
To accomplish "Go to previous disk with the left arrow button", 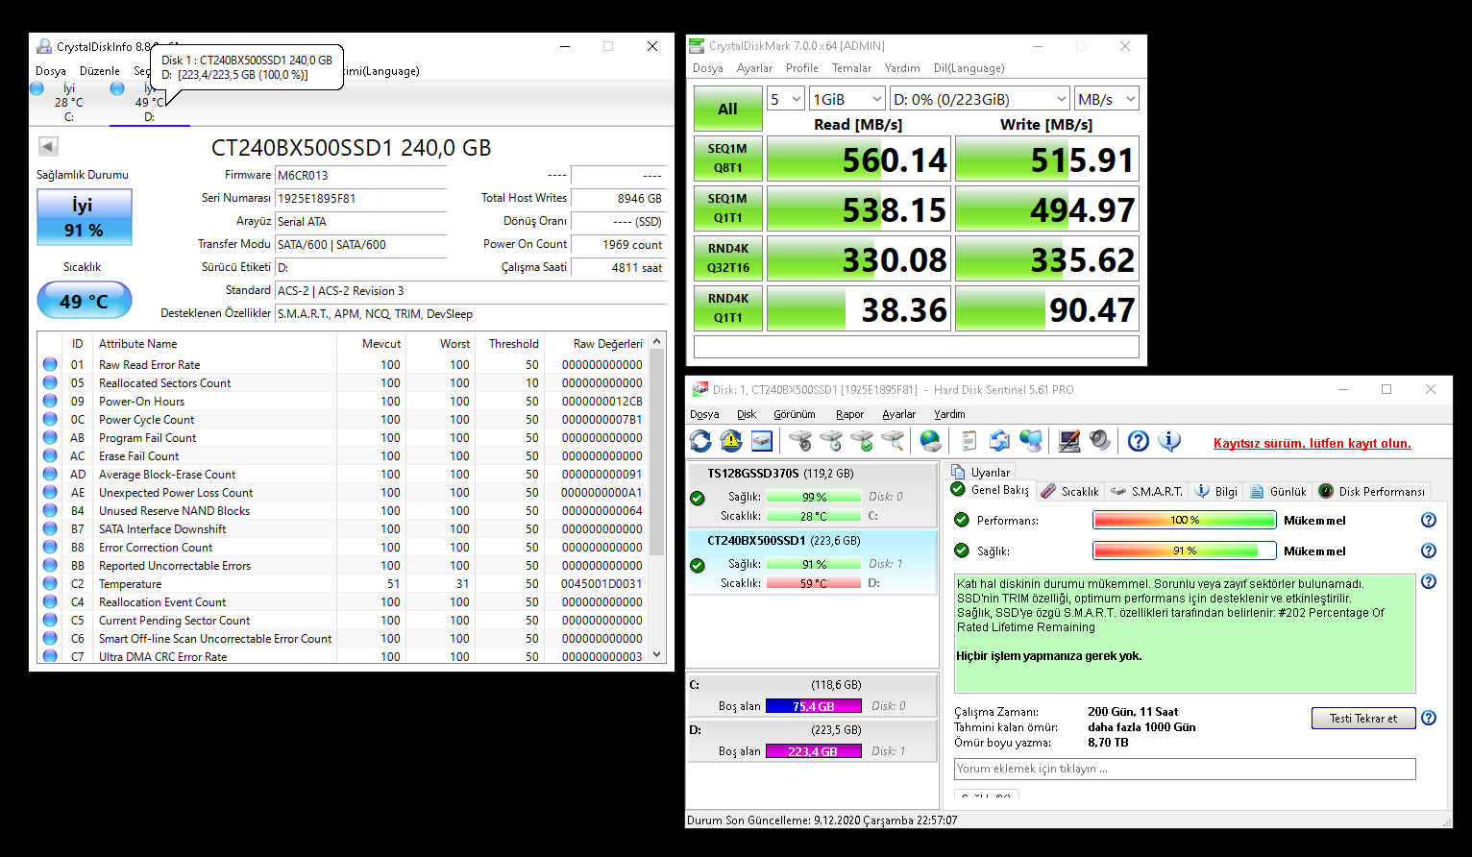I will point(48,146).
